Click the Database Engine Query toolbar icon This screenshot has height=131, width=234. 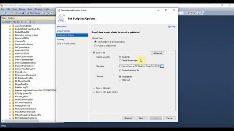[43, 13]
